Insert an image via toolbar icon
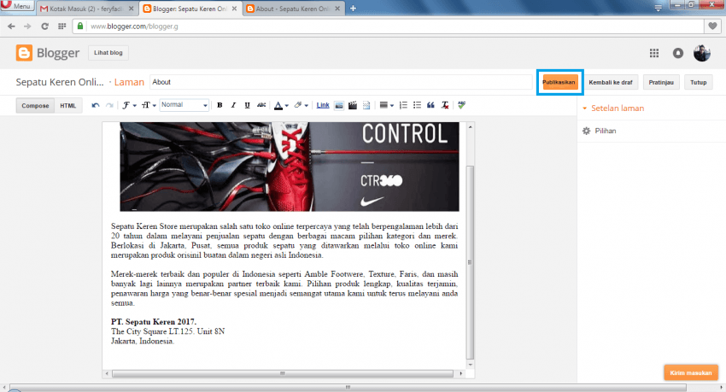 click(339, 106)
